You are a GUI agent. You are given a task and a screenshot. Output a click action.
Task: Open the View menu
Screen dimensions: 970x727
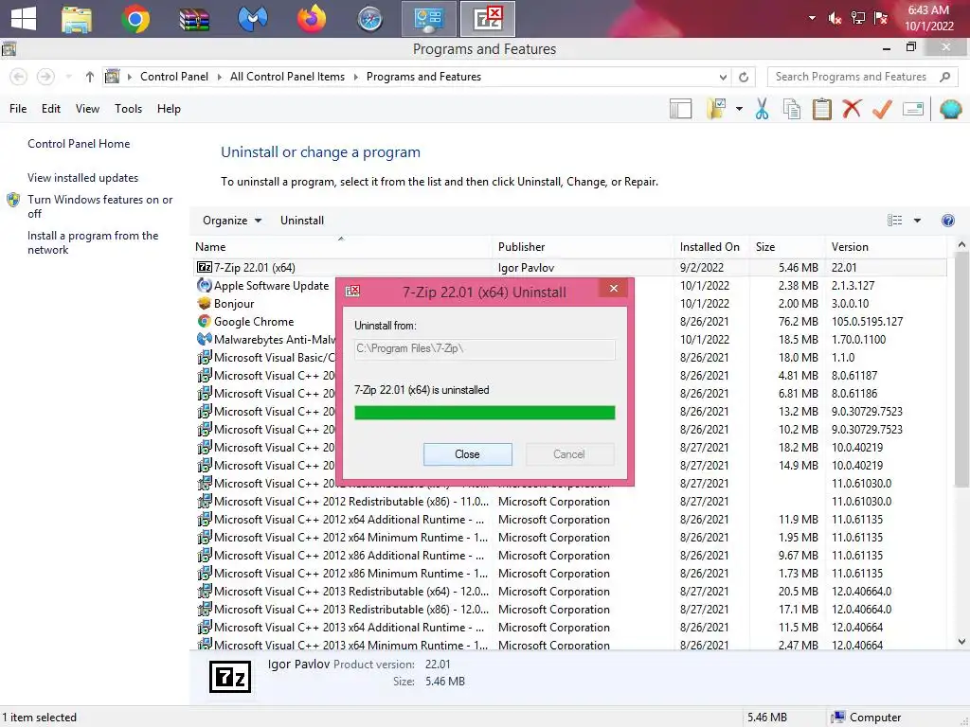pos(87,109)
